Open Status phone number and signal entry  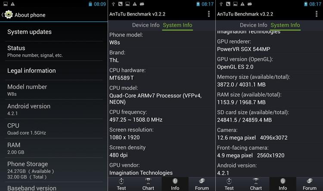[x=54, y=51]
